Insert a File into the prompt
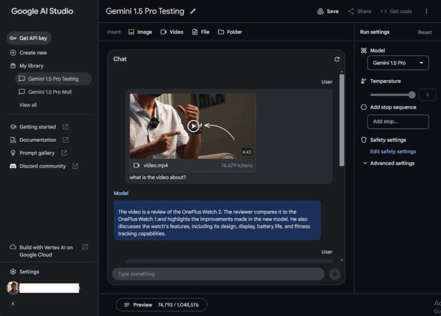This screenshot has height=316, width=441. [x=201, y=32]
